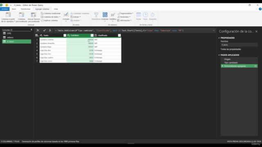262x147 pixels.
Task: Open settings gear of Personalizada agregada
Action: coord(255,66)
